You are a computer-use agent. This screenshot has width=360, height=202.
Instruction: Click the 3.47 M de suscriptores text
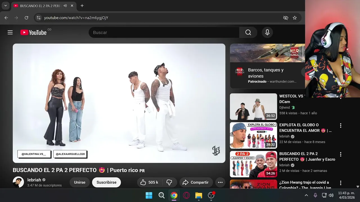(x=44, y=185)
